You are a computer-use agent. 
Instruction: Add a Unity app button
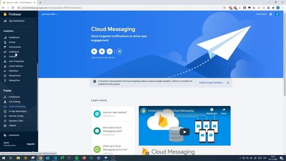(119, 51)
